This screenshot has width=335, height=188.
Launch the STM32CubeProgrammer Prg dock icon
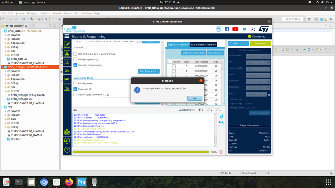pos(81,182)
